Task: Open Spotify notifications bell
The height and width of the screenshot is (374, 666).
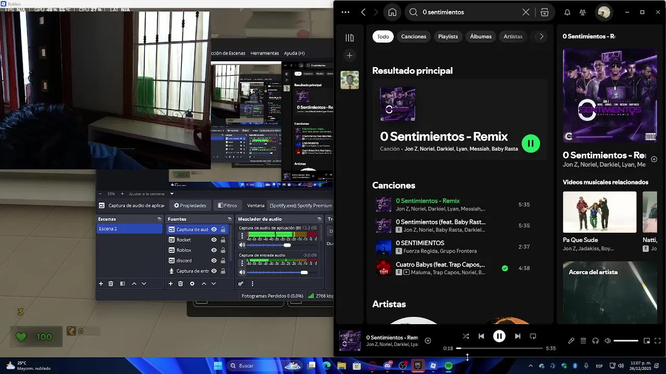Action: pyautogui.click(x=567, y=12)
